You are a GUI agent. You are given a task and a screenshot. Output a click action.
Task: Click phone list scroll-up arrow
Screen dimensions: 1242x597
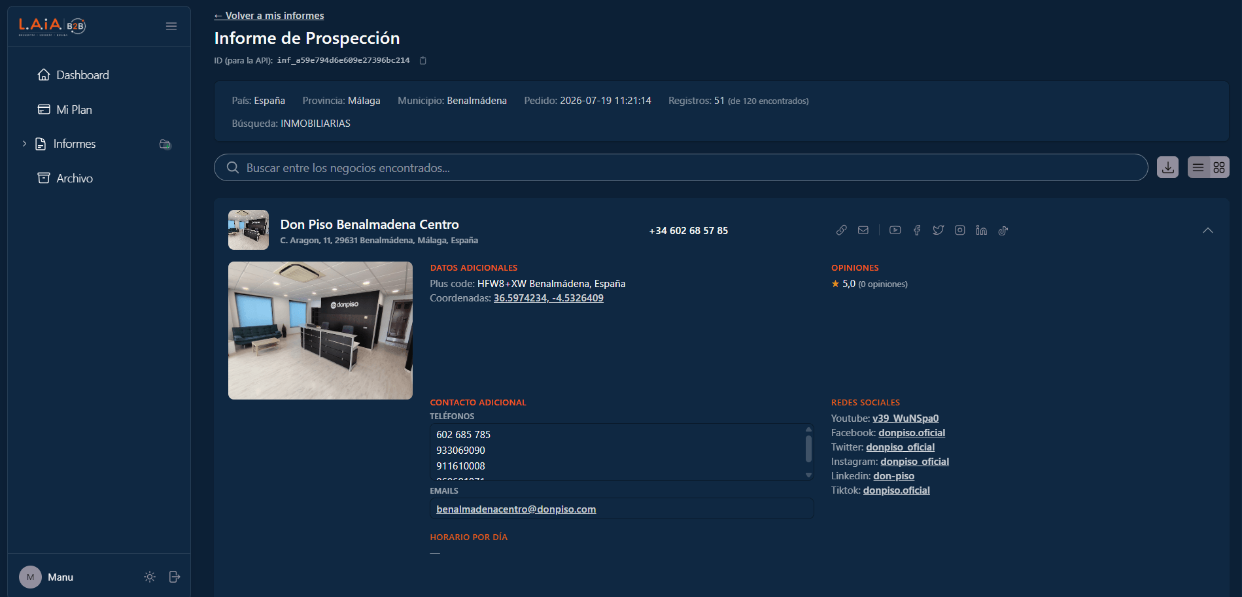coord(808,429)
